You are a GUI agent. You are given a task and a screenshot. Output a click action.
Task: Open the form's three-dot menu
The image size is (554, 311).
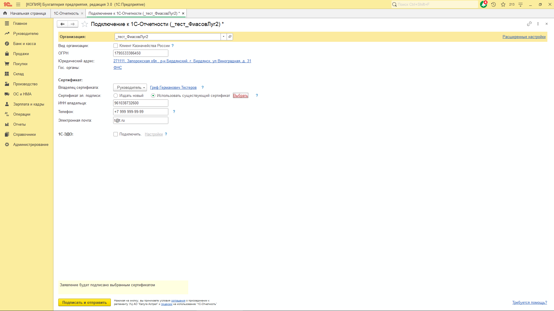pos(538,24)
